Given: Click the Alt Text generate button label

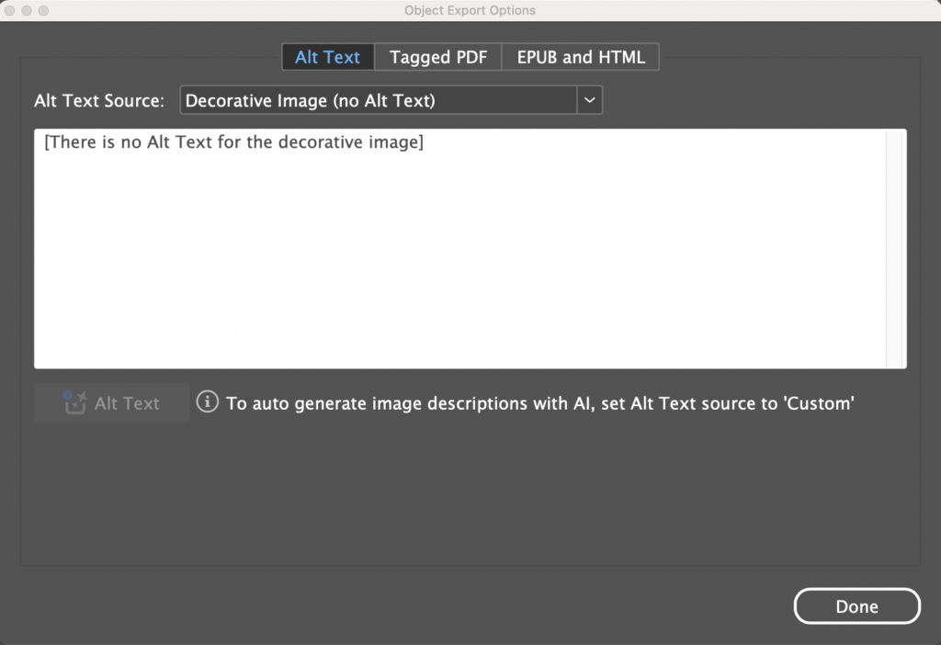Looking at the screenshot, I should pos(127,403).
